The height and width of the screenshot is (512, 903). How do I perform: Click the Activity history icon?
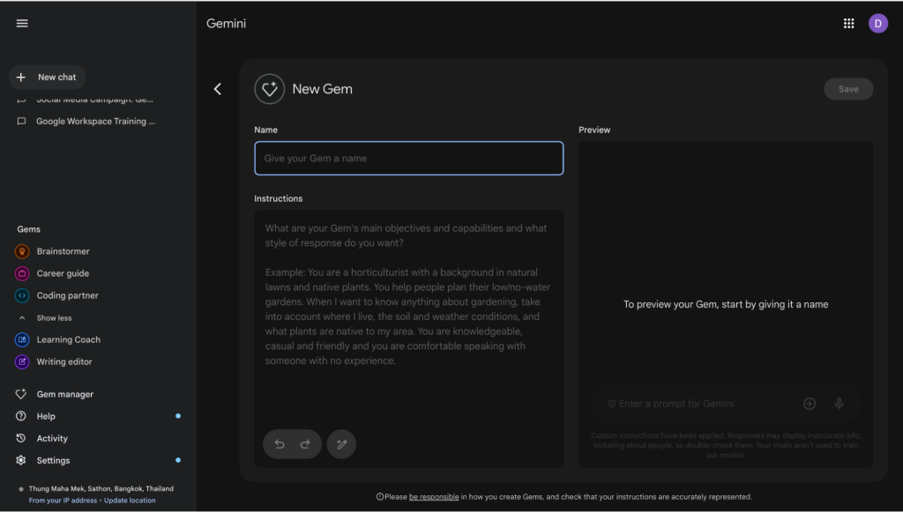click(21, 438)
